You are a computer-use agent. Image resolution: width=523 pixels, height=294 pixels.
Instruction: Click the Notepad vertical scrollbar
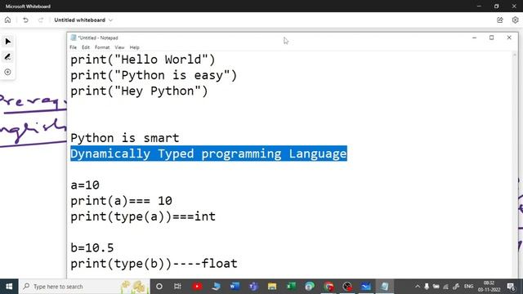tap(515, 165)
